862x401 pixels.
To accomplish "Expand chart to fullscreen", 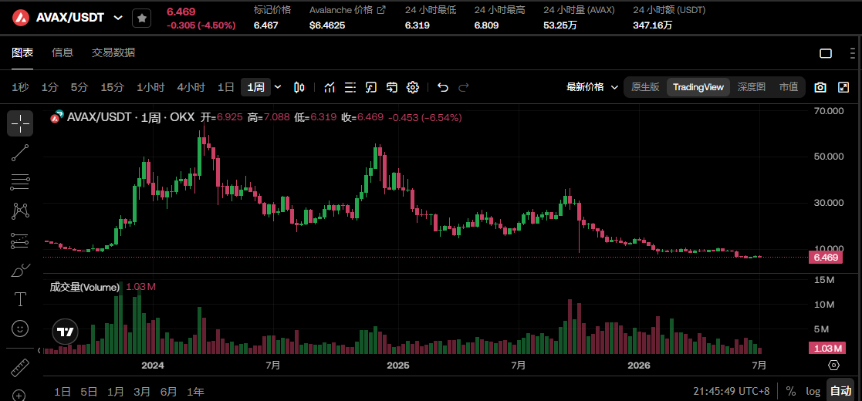I will point(843,87).
